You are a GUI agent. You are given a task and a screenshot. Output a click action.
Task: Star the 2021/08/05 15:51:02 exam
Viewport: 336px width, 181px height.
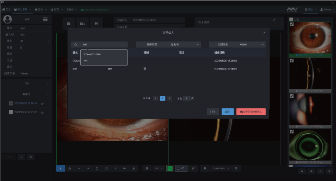pos(42,113)
